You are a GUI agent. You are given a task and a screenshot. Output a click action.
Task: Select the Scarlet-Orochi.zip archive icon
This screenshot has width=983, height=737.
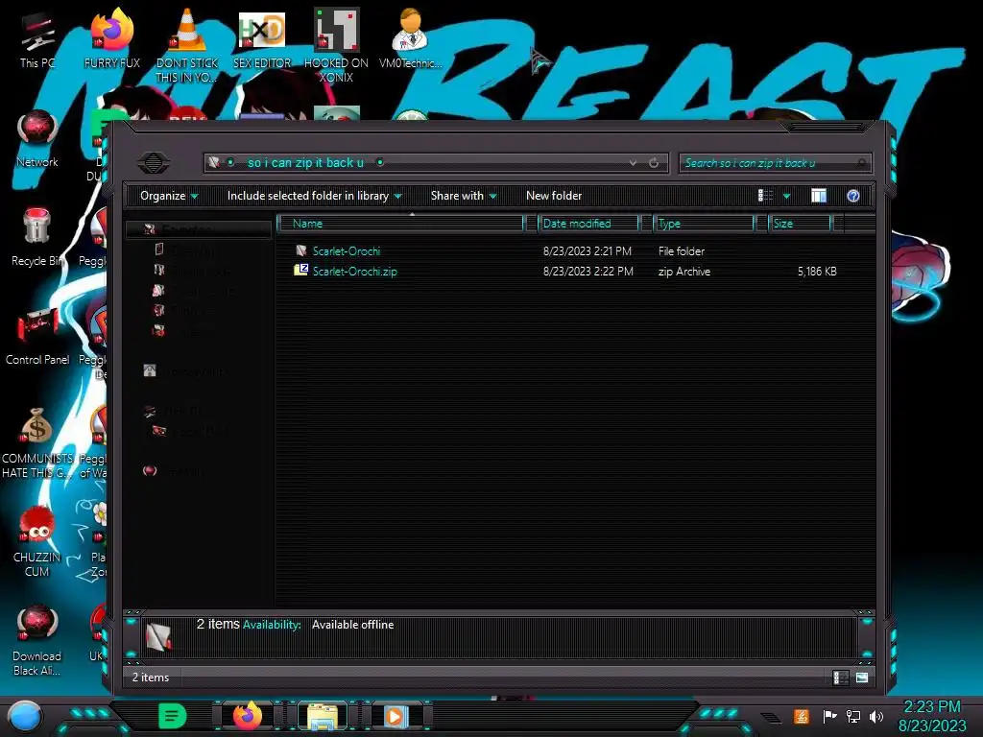300,270
